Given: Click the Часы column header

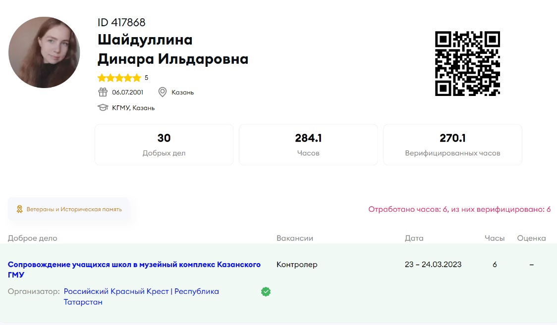Looking at the screenshot, I should tap(494, 238).
